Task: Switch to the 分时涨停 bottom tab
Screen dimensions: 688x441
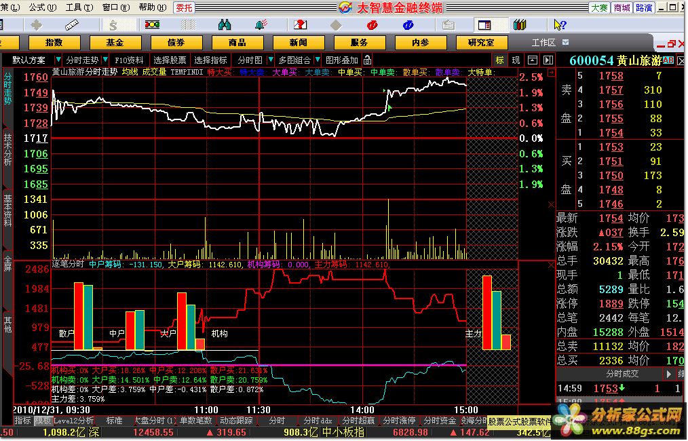Action: click(399, 421)
